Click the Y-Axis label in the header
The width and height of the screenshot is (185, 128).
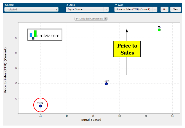coord(119,5)
